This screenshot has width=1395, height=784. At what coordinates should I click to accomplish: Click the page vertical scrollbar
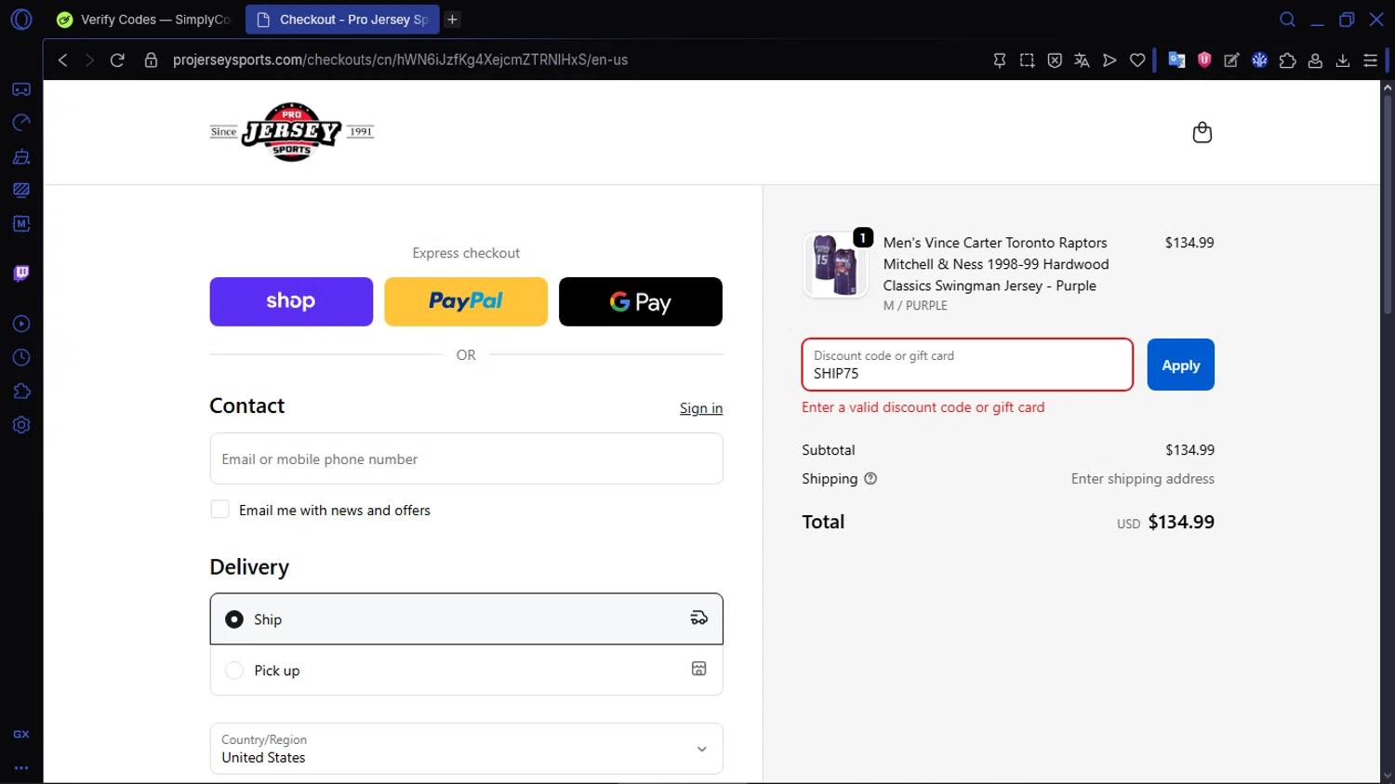tap(1387, 205)
